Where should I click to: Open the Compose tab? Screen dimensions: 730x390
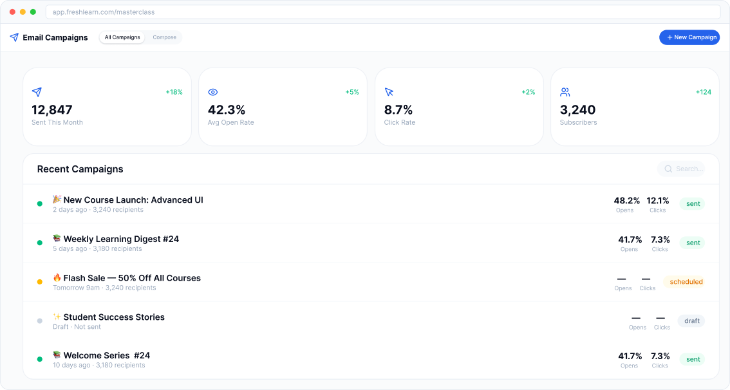(164, 37)
